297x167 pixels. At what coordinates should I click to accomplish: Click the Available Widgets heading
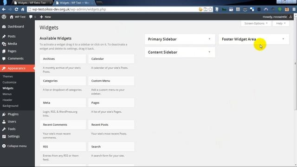coord(56,38)
